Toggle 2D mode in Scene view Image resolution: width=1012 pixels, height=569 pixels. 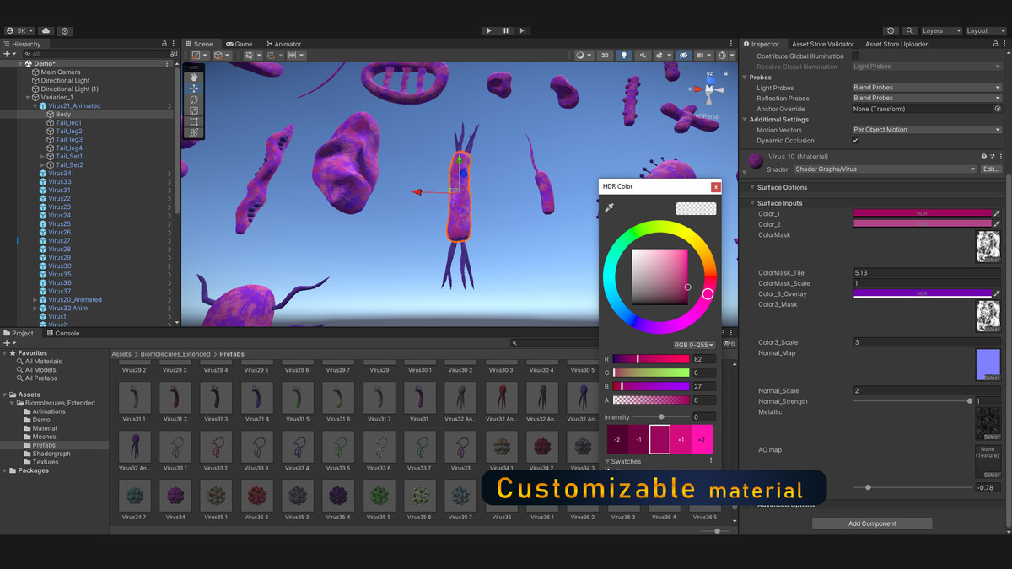605,56
